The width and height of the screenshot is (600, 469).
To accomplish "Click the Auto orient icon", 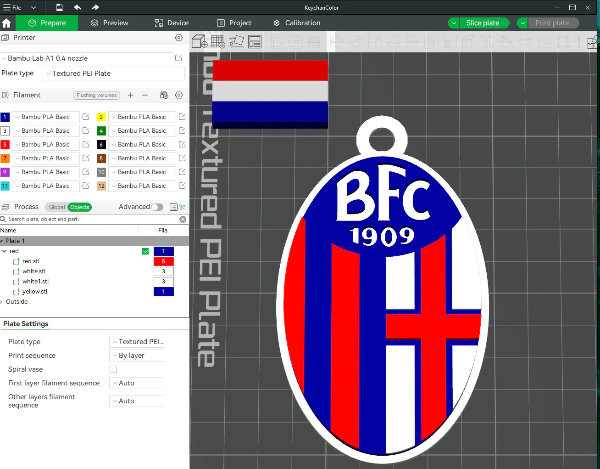I will [236, 41].
